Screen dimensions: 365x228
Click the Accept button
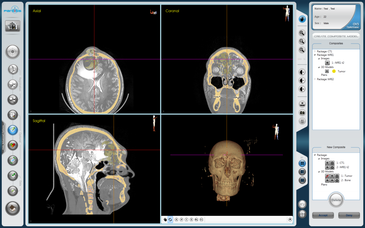(323, 215)
